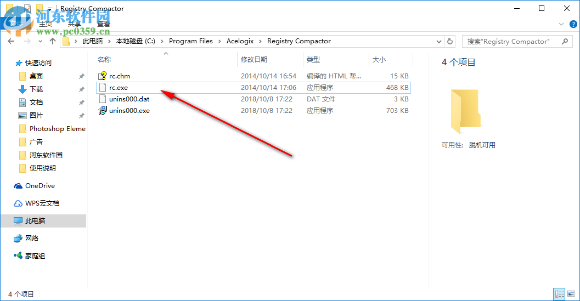Unpin 文档 via its pin icon

(x=81, y=103)
